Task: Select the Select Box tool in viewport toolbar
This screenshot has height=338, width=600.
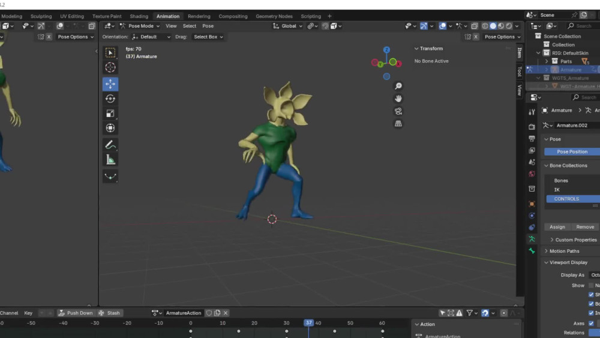Action: 110,52
